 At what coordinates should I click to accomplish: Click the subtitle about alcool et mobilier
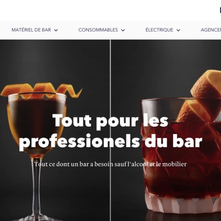point(110,164)
